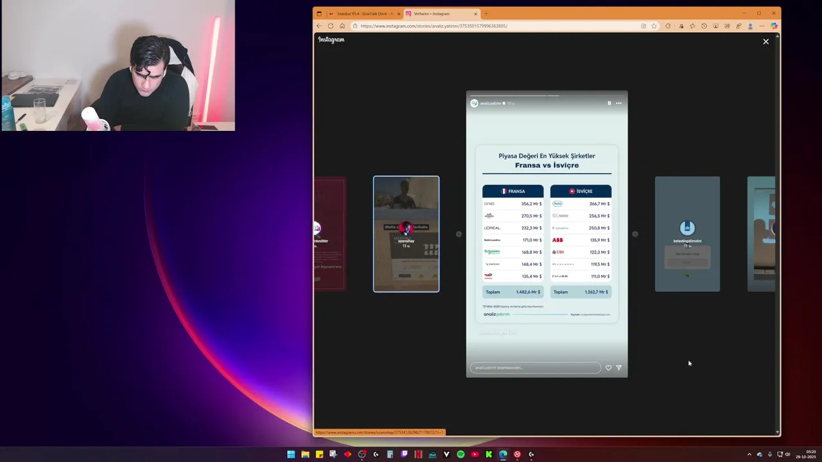Open the volume control in system tray
Image resolution: width=822 pixels, height=462 pixels.
pos(788,454)
